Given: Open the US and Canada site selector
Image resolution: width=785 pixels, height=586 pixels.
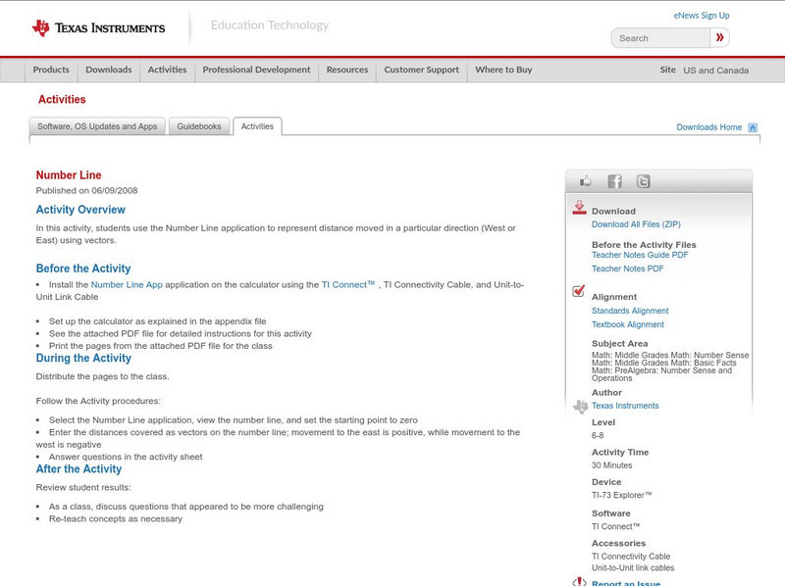Looking at the screenshot, I should pos(715,71).
